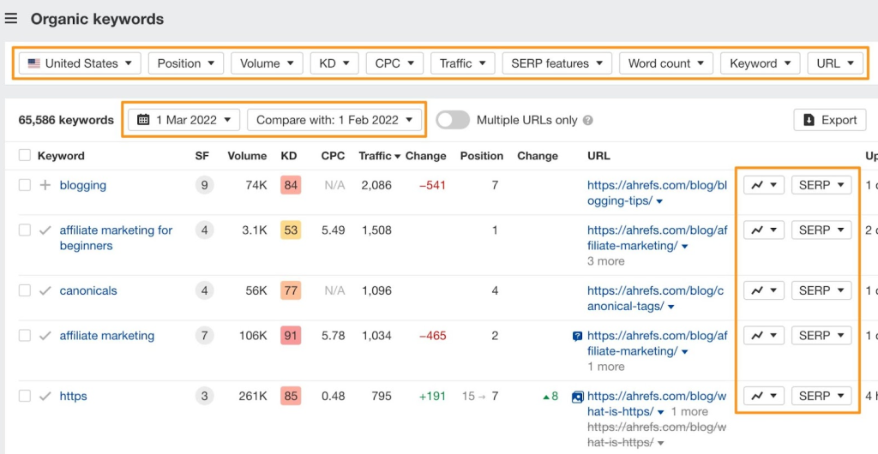The image size is (878, 454).
Task: Click the SERP feature icon beside affiliate marketing URL
Action: (577, 337)
